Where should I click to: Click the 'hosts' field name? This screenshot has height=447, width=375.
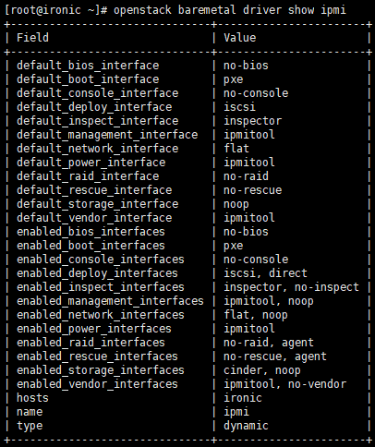[x=32, y=398]
